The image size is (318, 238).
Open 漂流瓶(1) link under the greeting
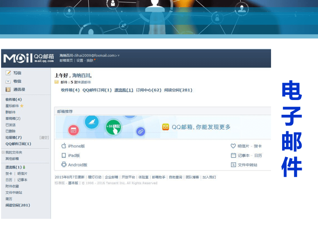click(124, 90)
